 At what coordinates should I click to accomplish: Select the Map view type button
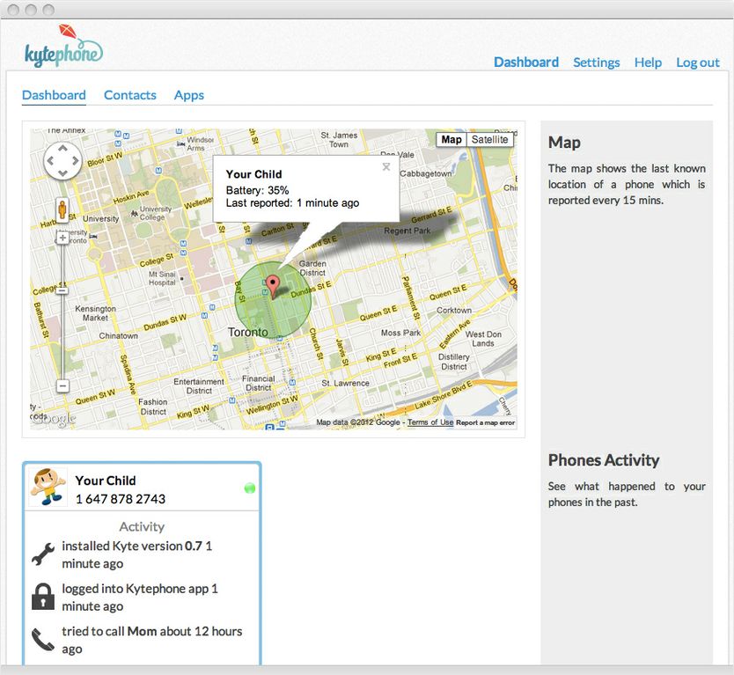[x=451, y=140]
